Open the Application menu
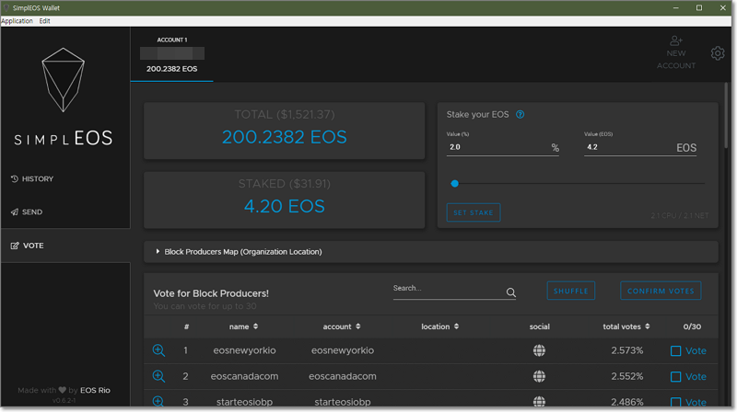The height and width of the screenshot is (412, 737). point(17,20)
